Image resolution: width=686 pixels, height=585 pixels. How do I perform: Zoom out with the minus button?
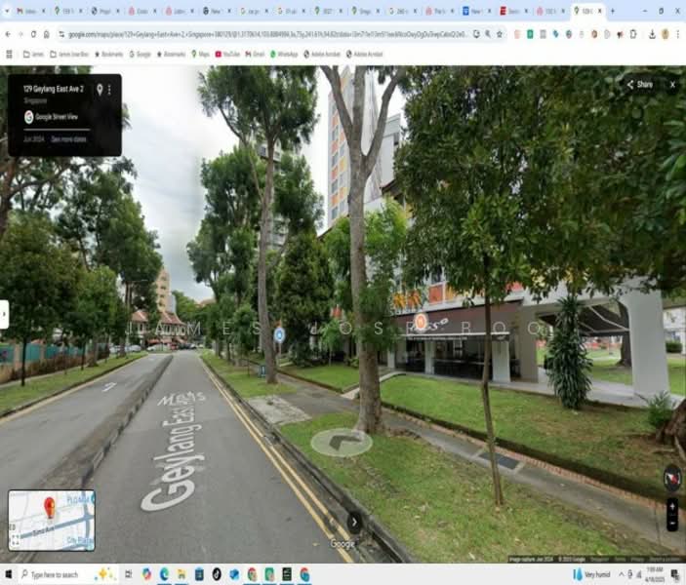(x=672, y=523)
